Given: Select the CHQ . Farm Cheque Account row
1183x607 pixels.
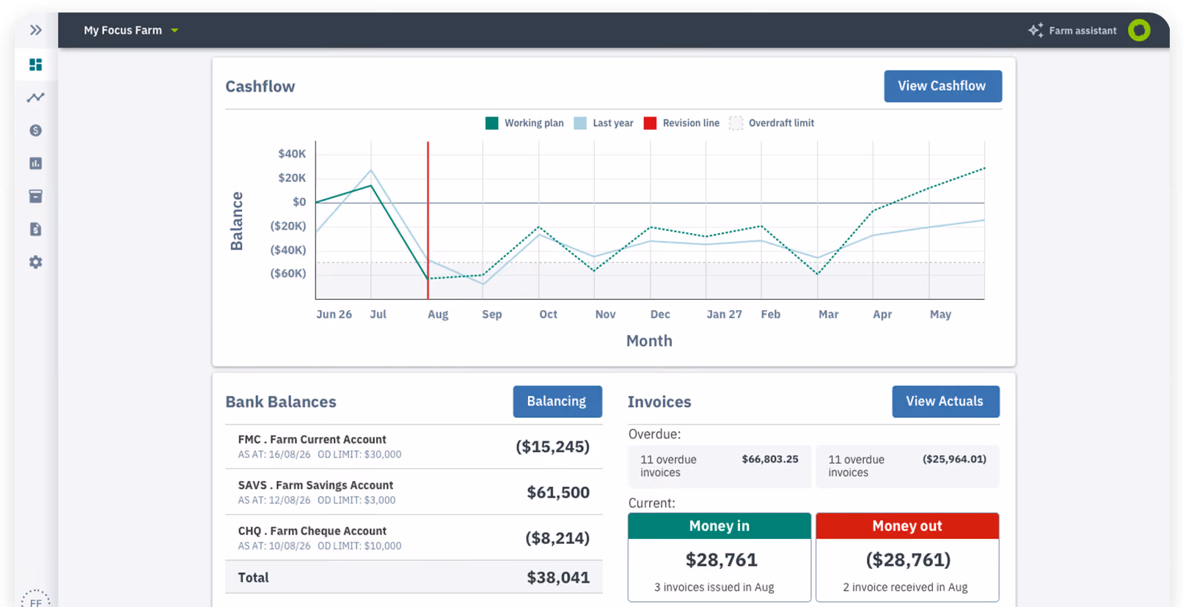Looking at the screenshot, I should click(x=414, y=538).
